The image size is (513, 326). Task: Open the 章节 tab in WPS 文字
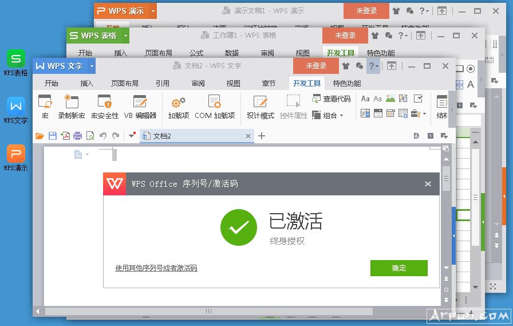click(269, 84)
